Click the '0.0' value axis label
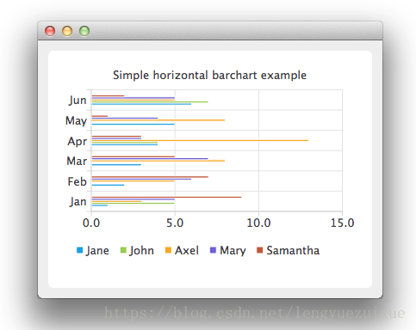The image size is (416, 330). pos(91,223)
